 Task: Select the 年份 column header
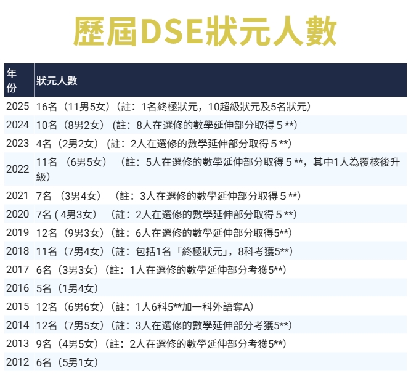pyautogui.click(x=19, y=80)
